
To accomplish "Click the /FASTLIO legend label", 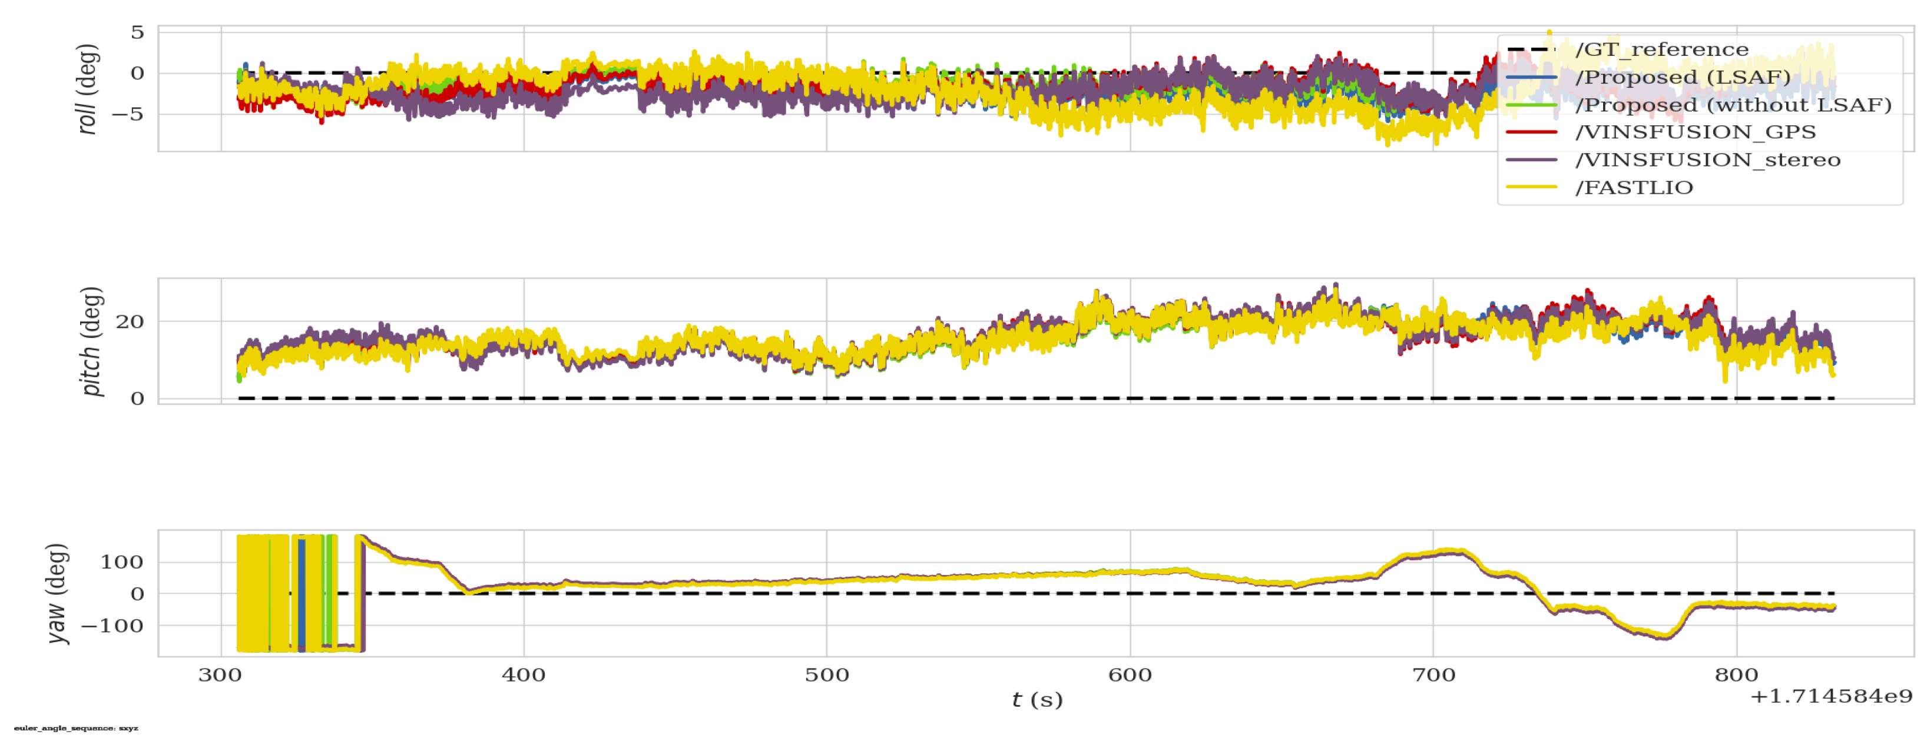I will 1634,188.
